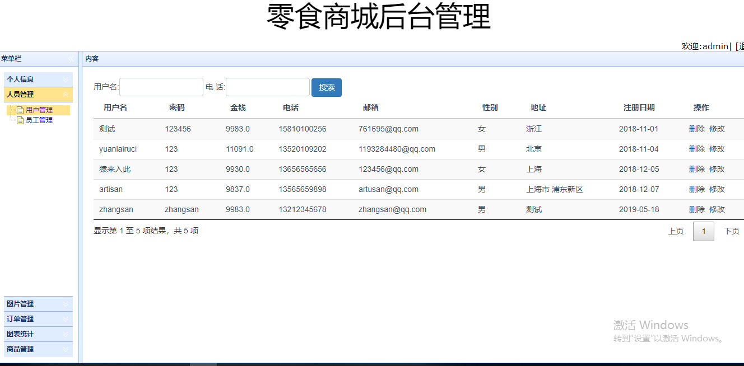The width and height of the screenshot is (744, 366).
Task: Delete the user yuanlairuci
Action: (x=696, y=149)
